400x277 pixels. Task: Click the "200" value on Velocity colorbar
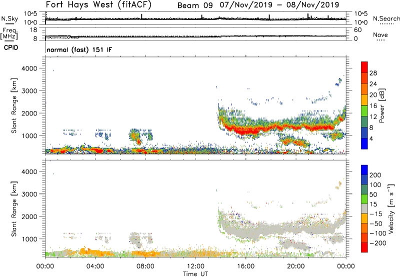coord(375,175)
